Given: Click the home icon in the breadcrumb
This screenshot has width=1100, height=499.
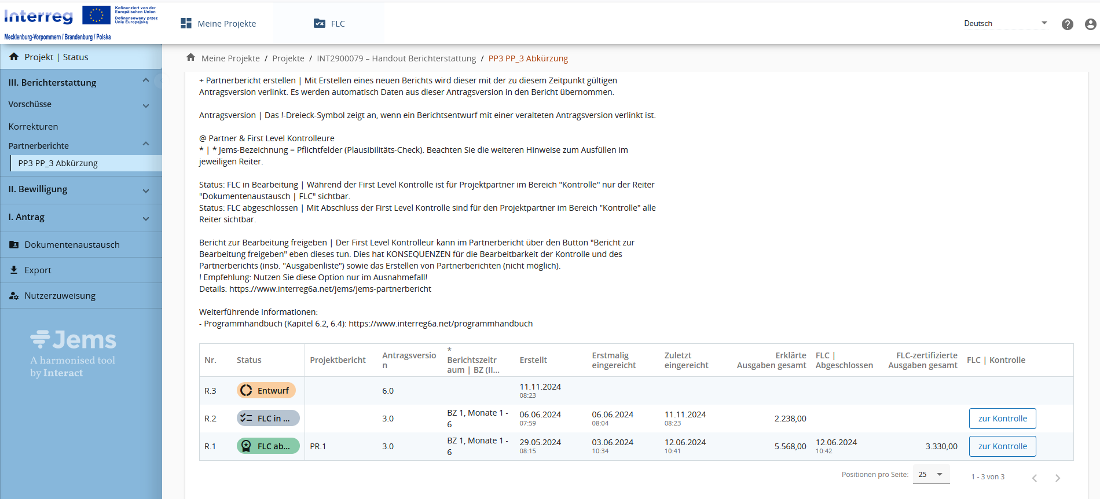Looking at the screenshot, I should click(x=190, y=57).
